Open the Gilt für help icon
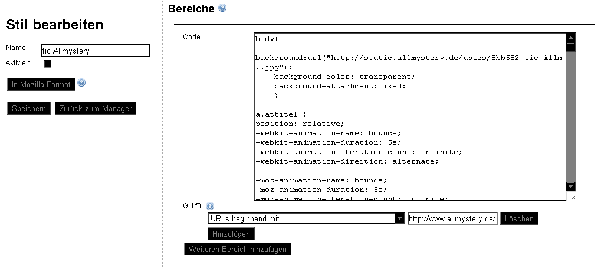Viewport: 601px width, 269px height. click(x=210, y=206)
